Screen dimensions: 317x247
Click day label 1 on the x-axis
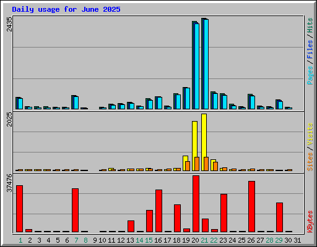click(x=20, y=240)
